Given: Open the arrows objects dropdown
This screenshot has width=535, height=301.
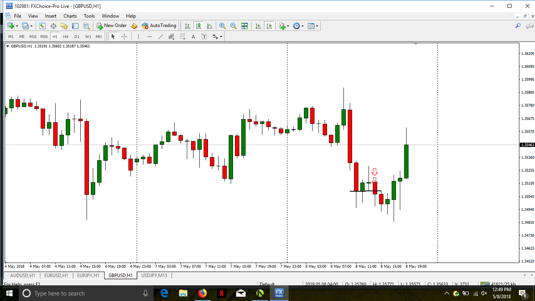Looking at the screenshot, I should click(217, 37).
